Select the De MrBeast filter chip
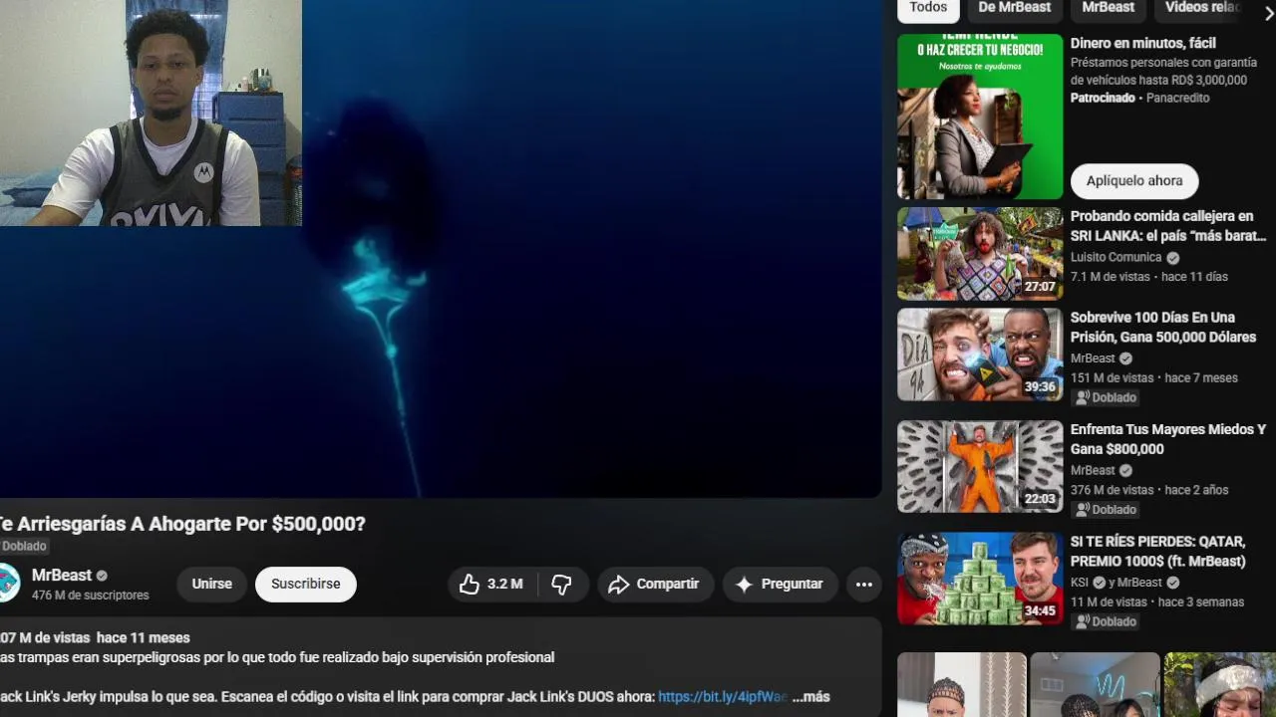Viewport: 1276px width, 717px height. click(x=1015, y=8)
